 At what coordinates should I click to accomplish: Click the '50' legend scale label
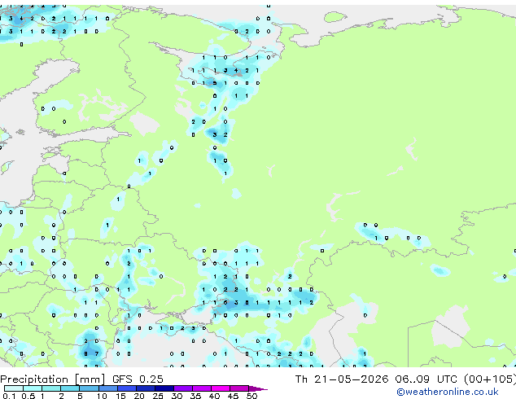[x=251, y=396]
